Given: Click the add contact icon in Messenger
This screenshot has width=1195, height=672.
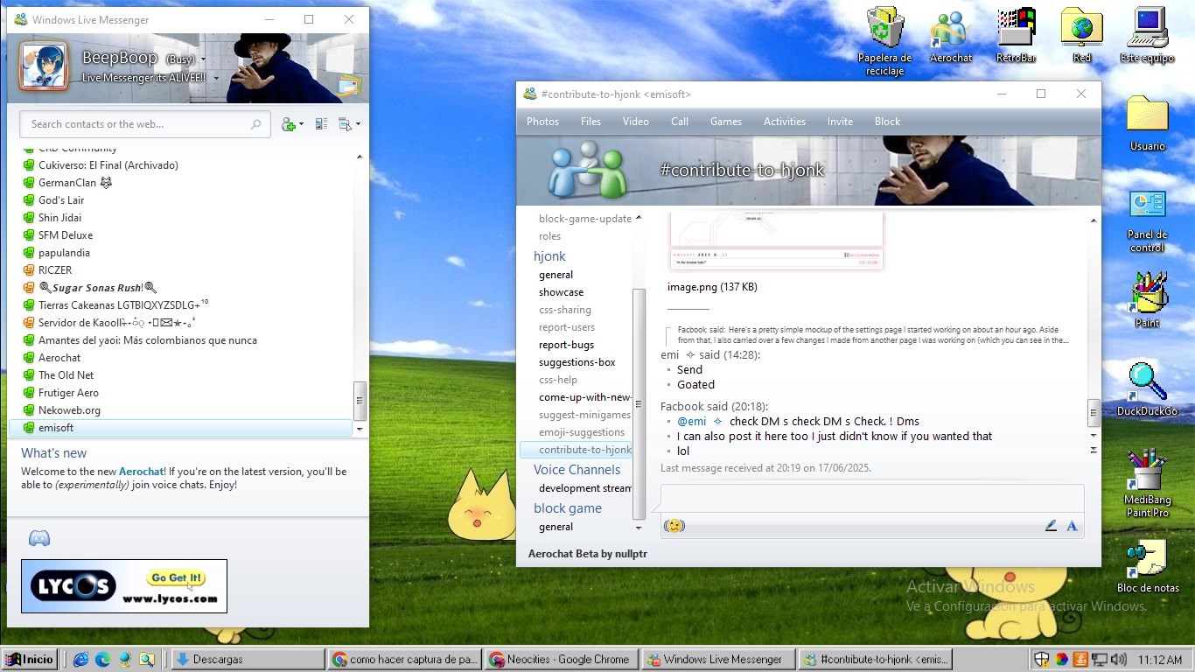Looking at the screenshot, I should click(288, 124).
